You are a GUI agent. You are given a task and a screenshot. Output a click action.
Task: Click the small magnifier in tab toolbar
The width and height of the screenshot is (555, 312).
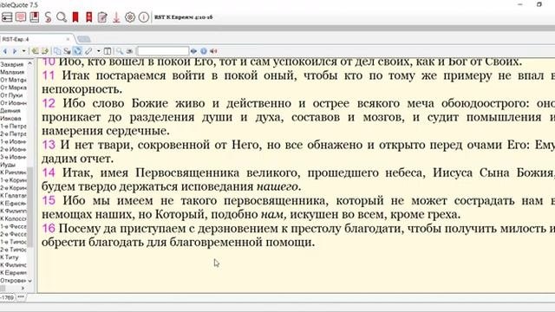pyautogui.click(x=120, y=51)
